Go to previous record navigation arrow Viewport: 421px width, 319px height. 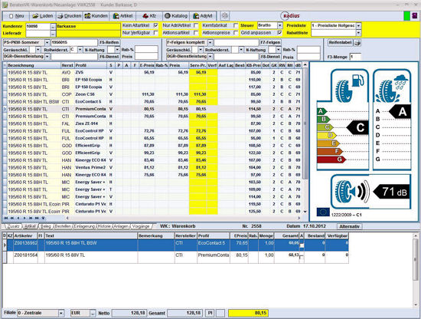(18, 218)
